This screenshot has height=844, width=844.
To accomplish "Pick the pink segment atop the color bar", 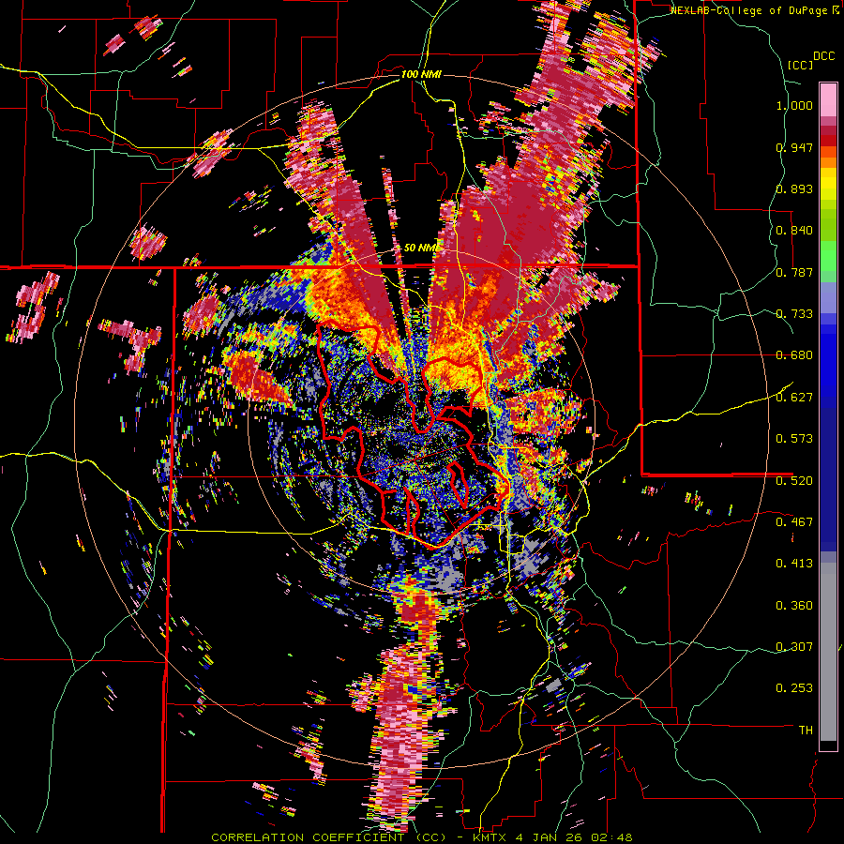I will coord(828,99).
